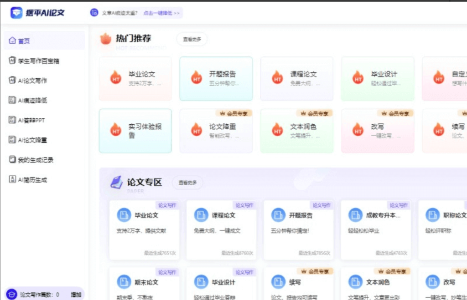Screen dimensions: 467x300
Task: Open 查看更多 next to 热门推荐
Action: coord(192,39)
